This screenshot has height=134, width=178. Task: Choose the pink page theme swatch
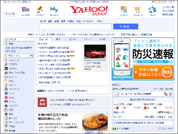156,2
